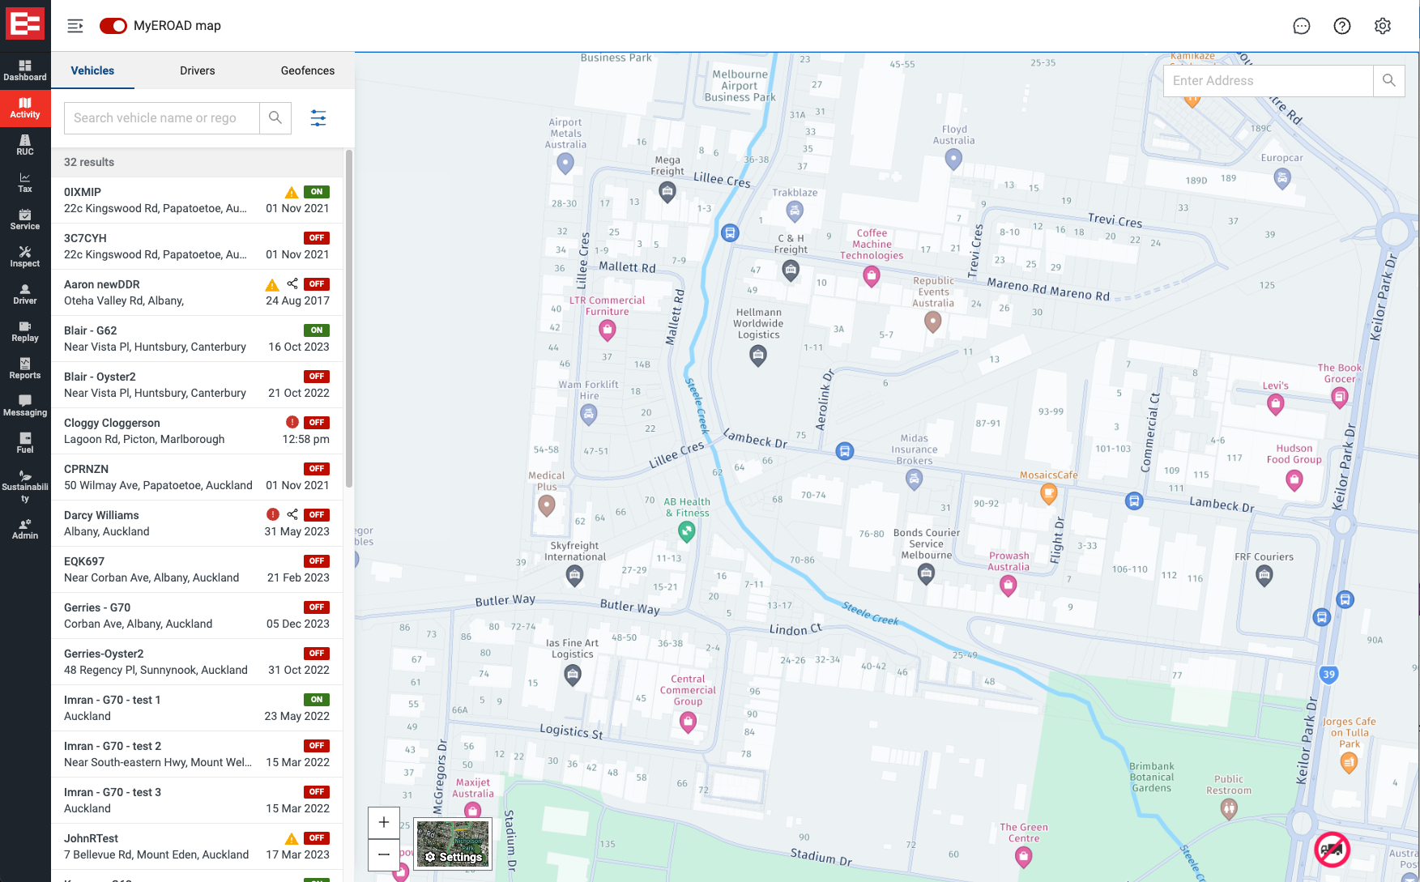The height and width of the screenshot is (882, 1420).
Task: Click the EROAD logo
Action: coord(25,24)
